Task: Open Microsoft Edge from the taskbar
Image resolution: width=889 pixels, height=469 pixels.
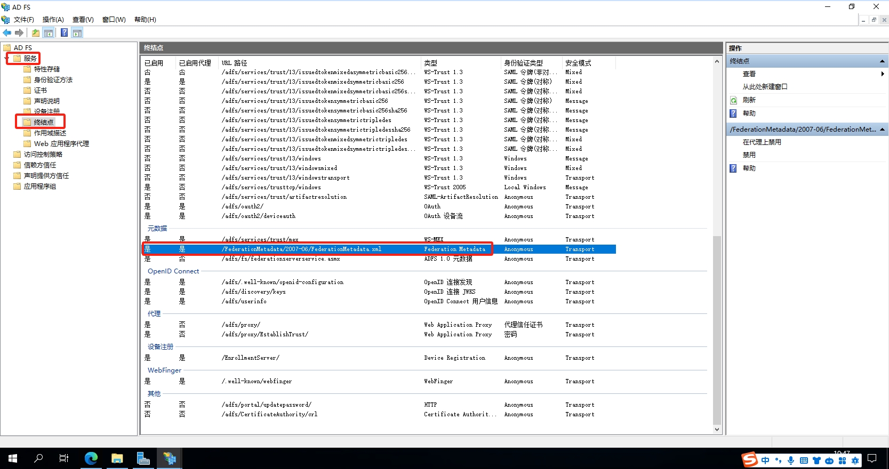Action: [x=91, y=458]
